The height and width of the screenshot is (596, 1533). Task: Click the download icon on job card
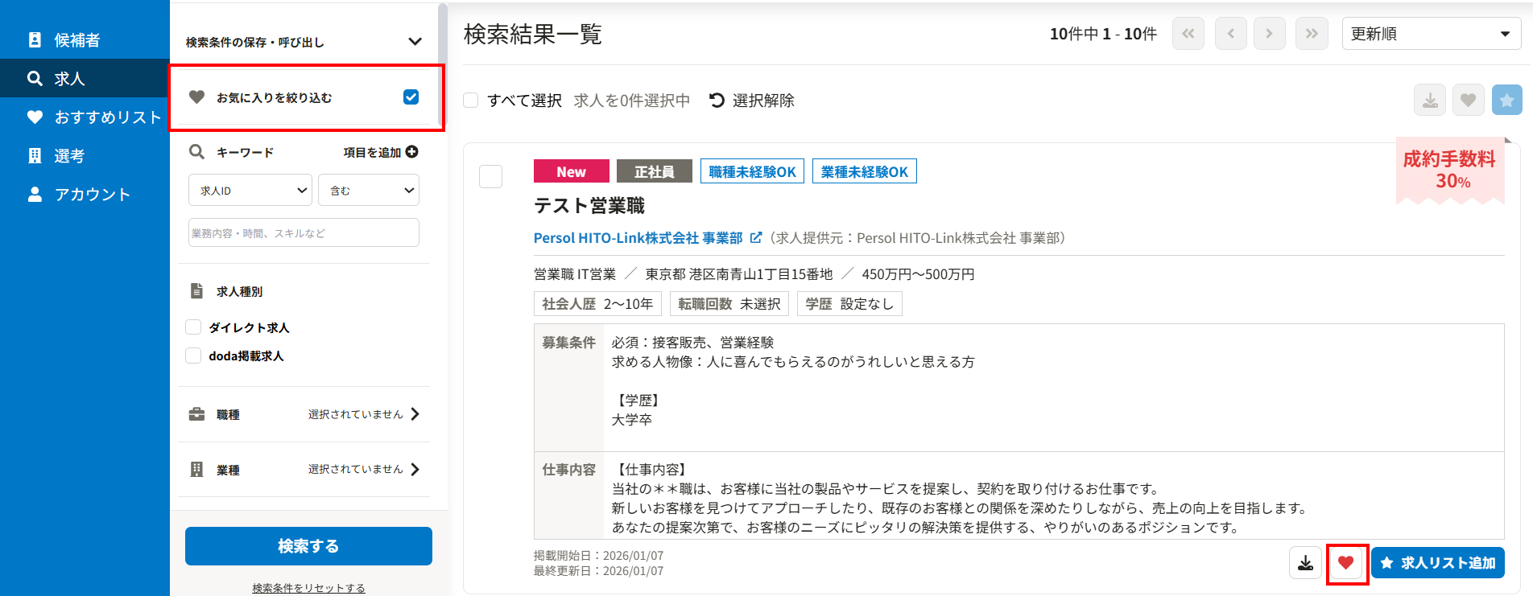coord(1305,563)
